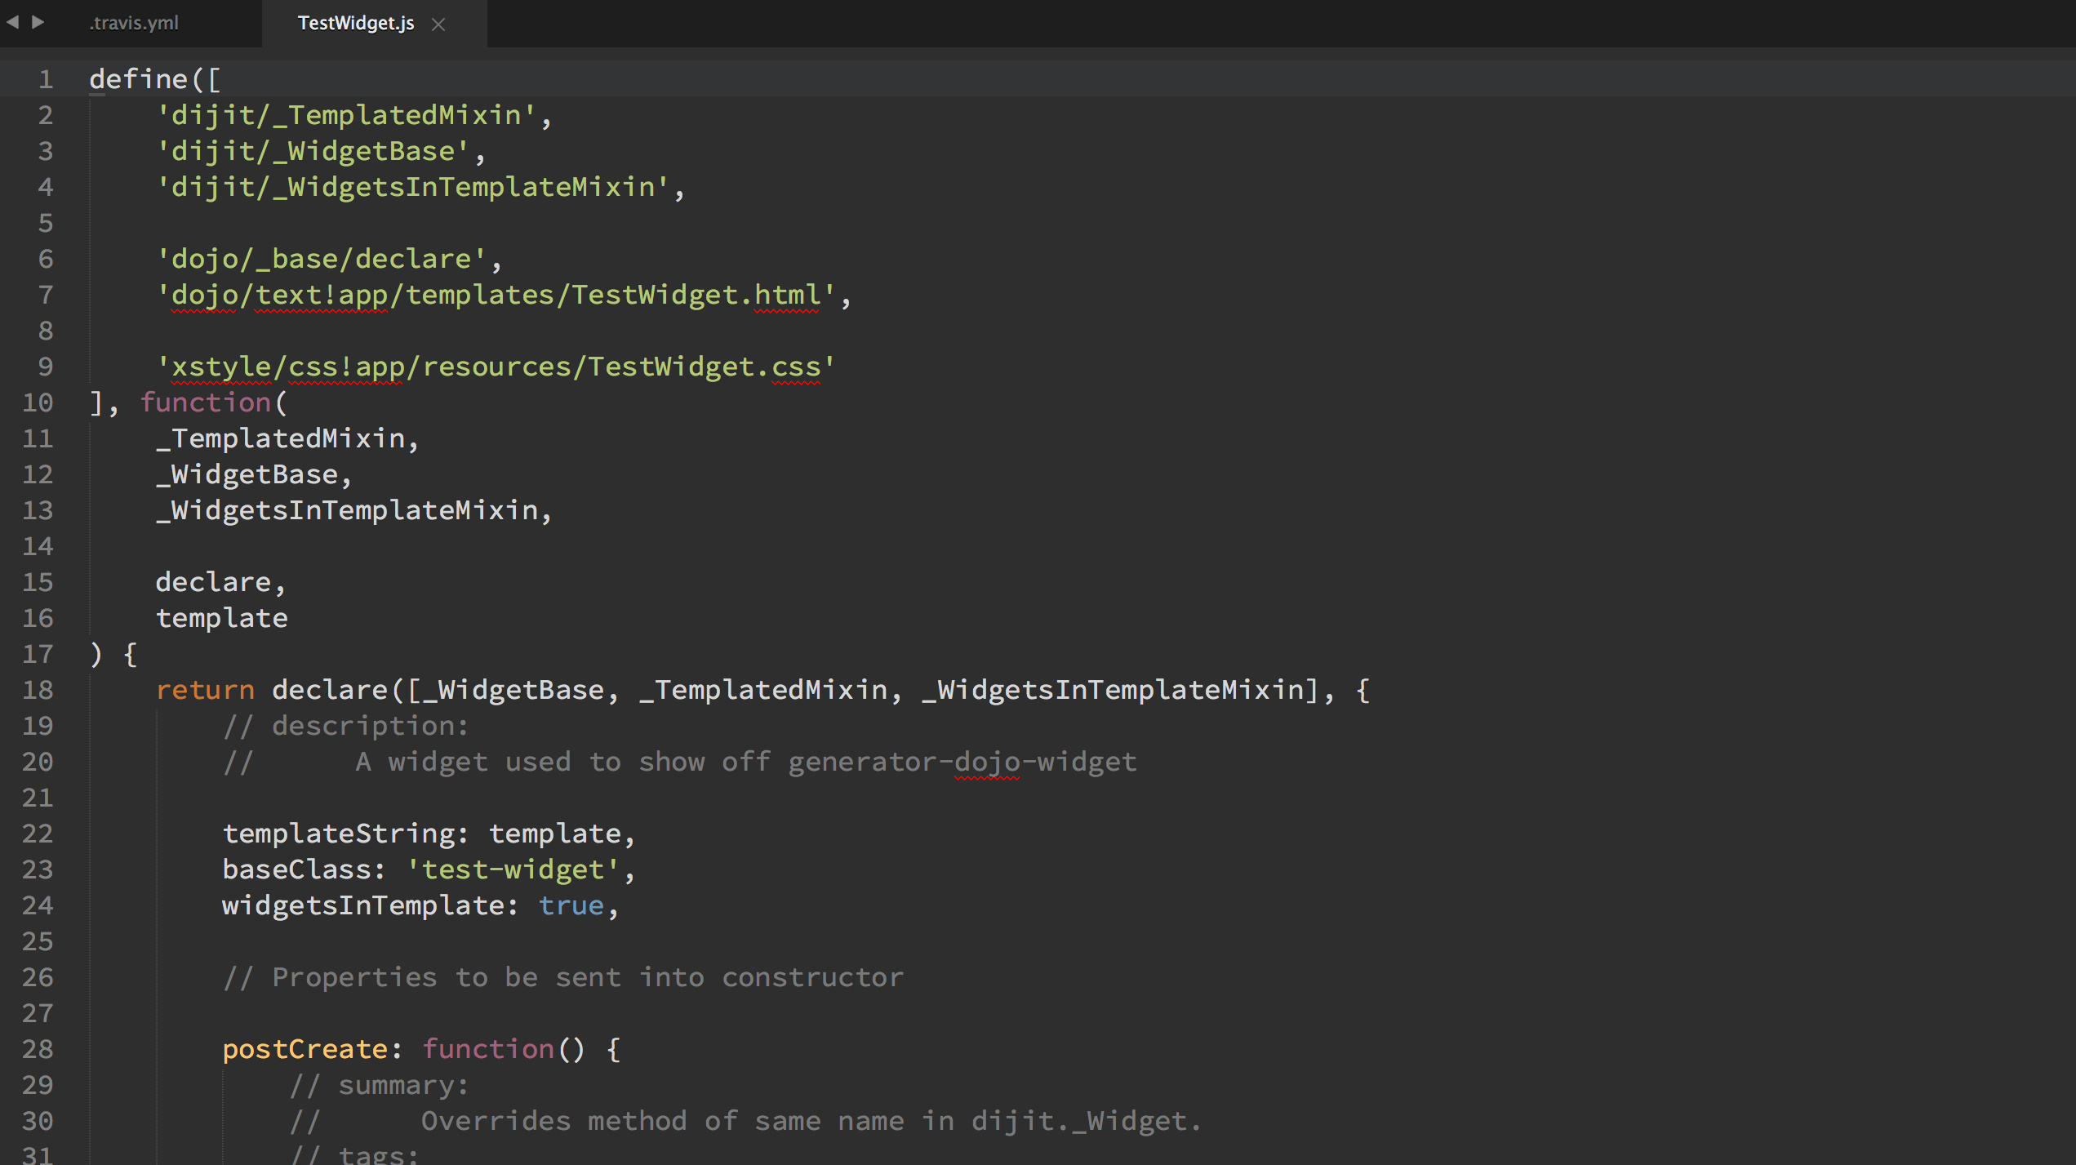Click the '// description:' comment on line 19

[346, 726]
